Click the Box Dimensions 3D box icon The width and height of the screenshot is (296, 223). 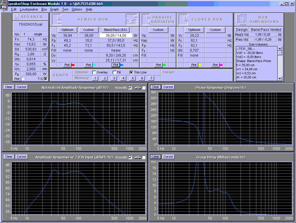pos(241,20)
